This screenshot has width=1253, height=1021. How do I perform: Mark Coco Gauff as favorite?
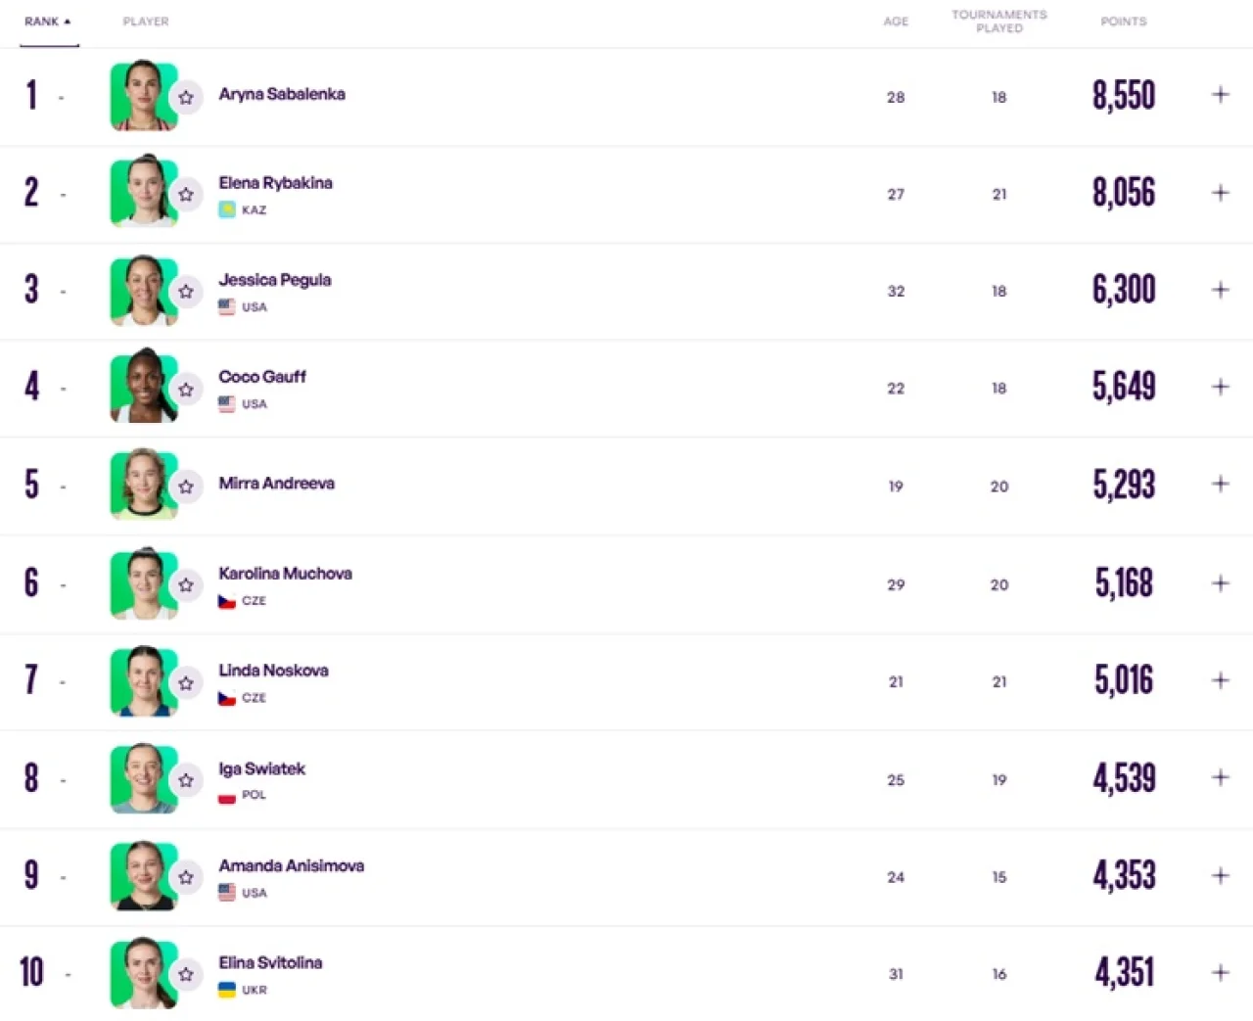click(x=186, y=389)
